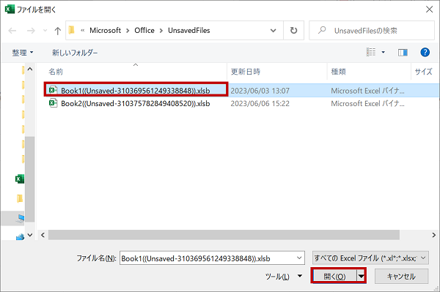This screenshot has height=292, width=440.
Task: Open the Tools (ツール) dropdown menu
Action: click(x=284, y=277)
